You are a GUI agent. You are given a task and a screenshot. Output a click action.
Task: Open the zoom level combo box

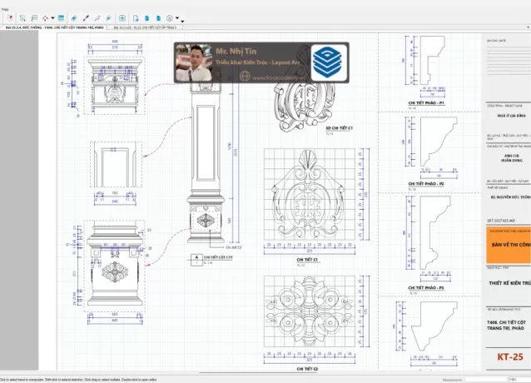[x=519, y=380]
